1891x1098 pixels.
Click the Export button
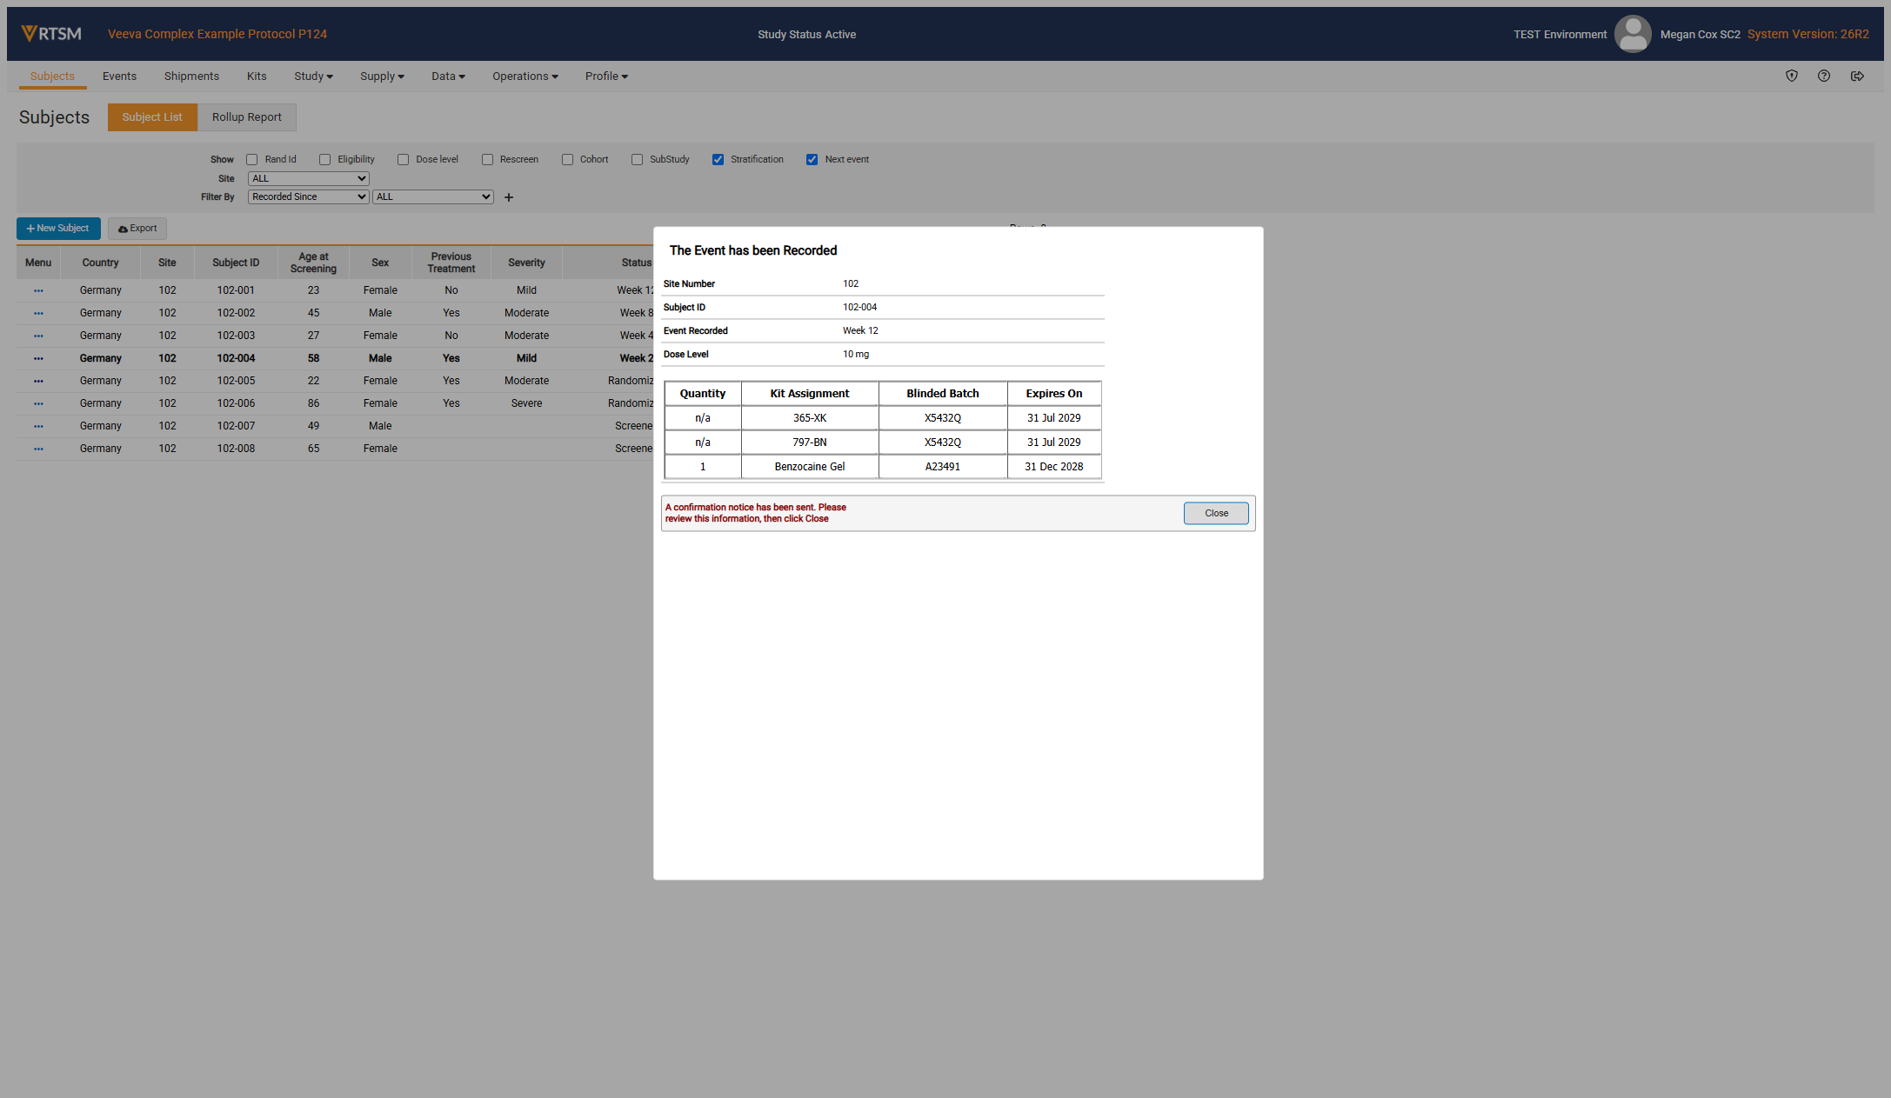point(137,229)
